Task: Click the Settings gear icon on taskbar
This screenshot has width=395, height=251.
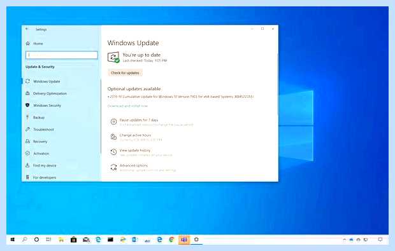Action: pyautogui.click(x=196, y=240)
